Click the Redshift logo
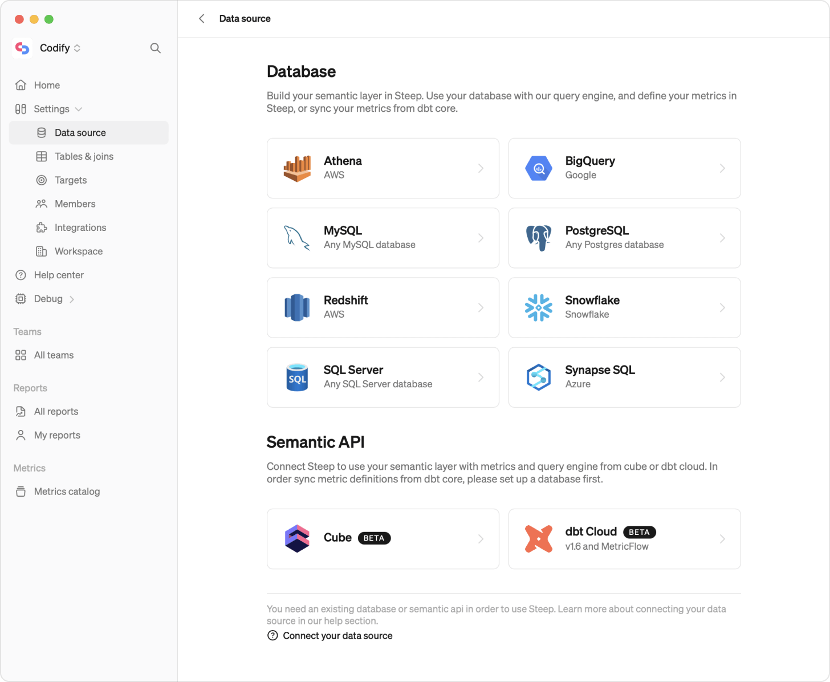Viewport: 830px width, 682px height. pyautogui.click(x=297, y=308)
